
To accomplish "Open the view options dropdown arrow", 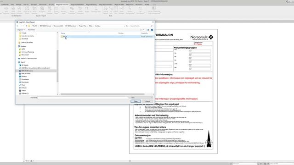I will tap(144, 30).
